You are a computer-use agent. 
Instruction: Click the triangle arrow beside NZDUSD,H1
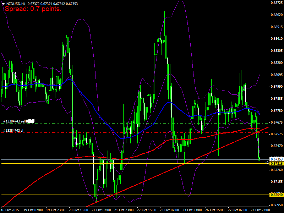tap(3, 3)
